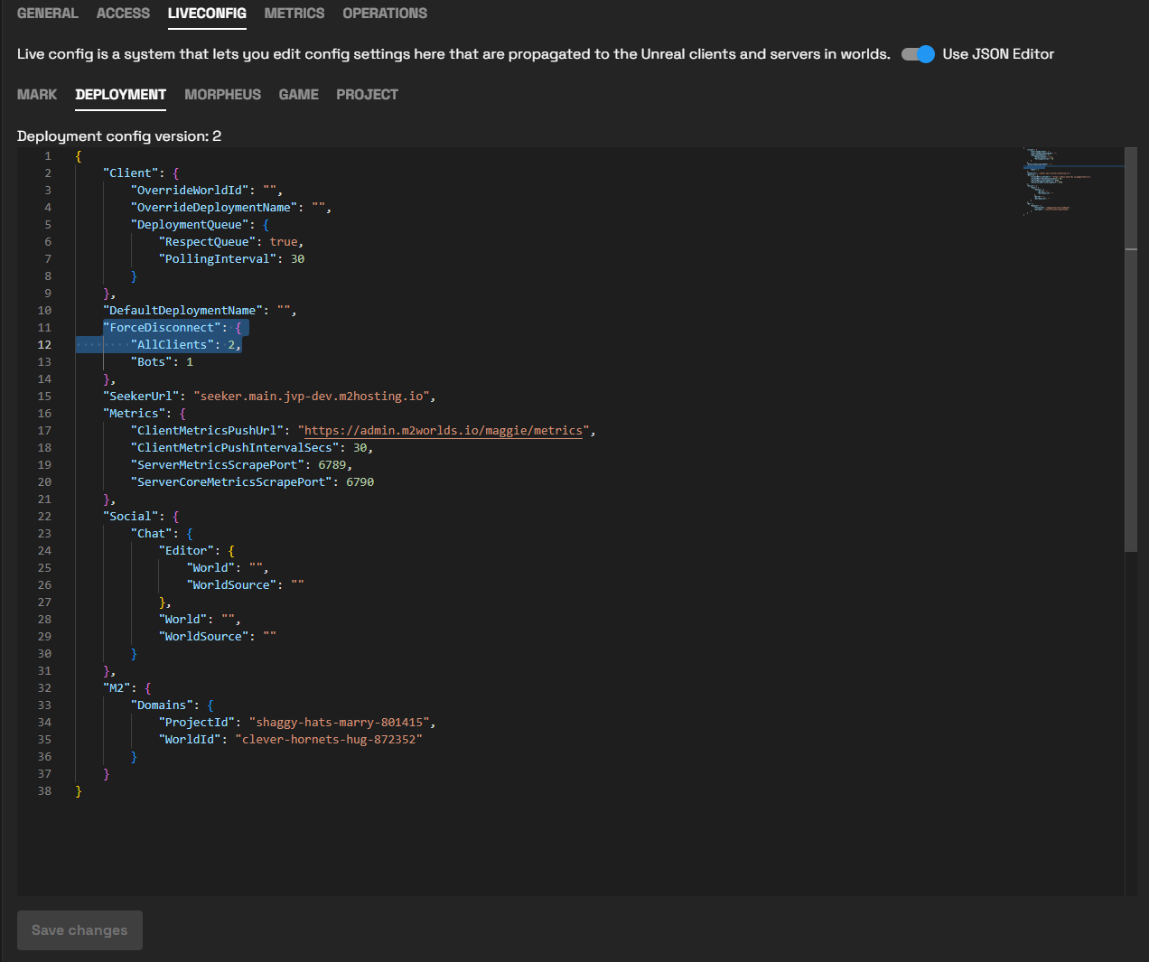Screen dimensions: 1149x962
Task: Click the admin.m2worlds.io metrics URL link
Action: pos(443,431)
